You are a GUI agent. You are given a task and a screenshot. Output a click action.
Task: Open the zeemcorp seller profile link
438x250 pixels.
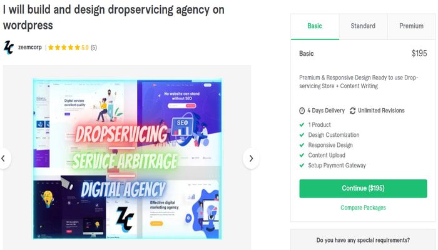pyautogui.click(x=30, y=47)
